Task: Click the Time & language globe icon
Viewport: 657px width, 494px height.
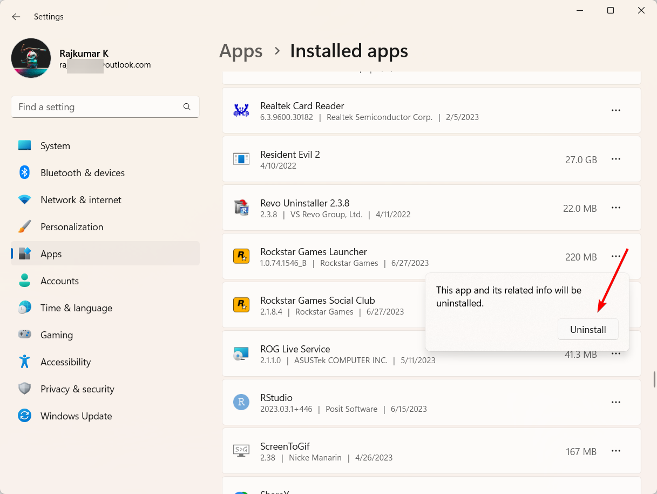Action: point(24,308)
